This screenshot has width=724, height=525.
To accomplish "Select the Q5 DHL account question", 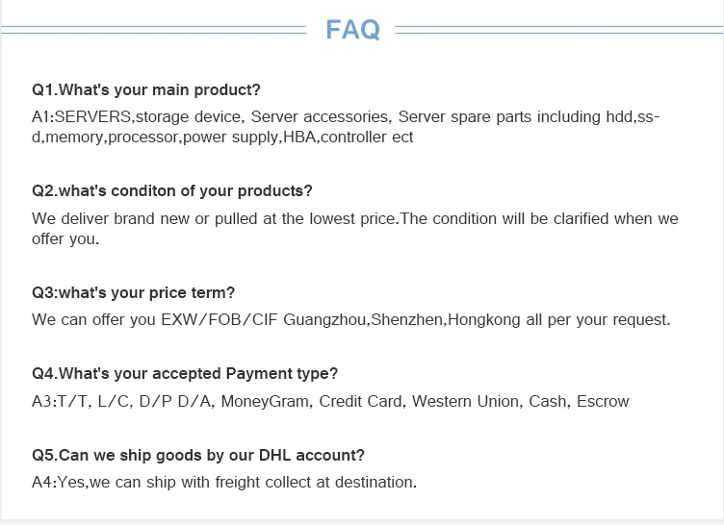I will (198, 455).
